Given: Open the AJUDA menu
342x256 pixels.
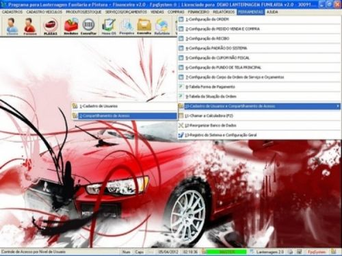Looking at the screenshot, I should 272,12.
